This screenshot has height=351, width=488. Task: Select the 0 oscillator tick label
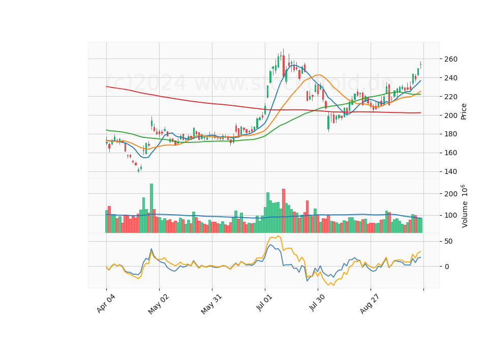point(447,267)
